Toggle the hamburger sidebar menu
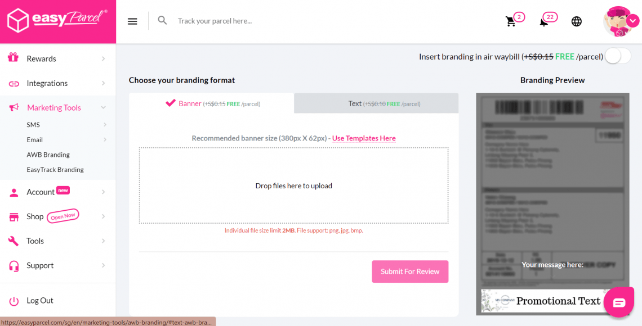This screenshot has height=326, width=642. [x=132, y=21]
